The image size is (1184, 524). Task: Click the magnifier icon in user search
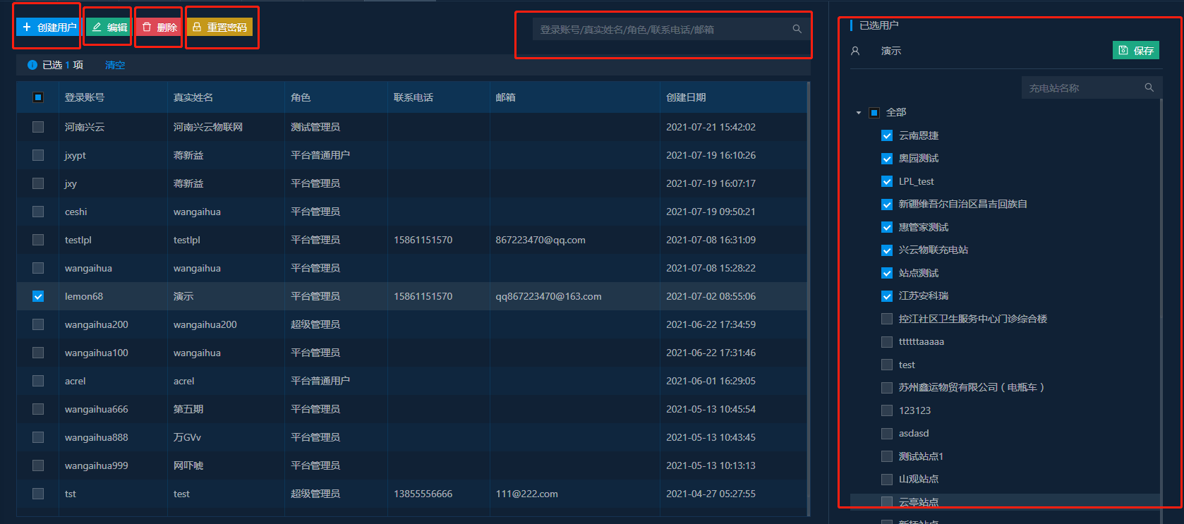(797, 30)
